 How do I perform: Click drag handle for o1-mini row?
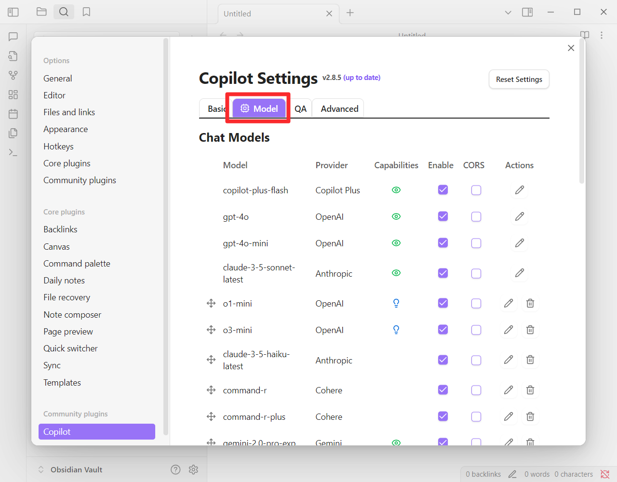tap(211, 303)
